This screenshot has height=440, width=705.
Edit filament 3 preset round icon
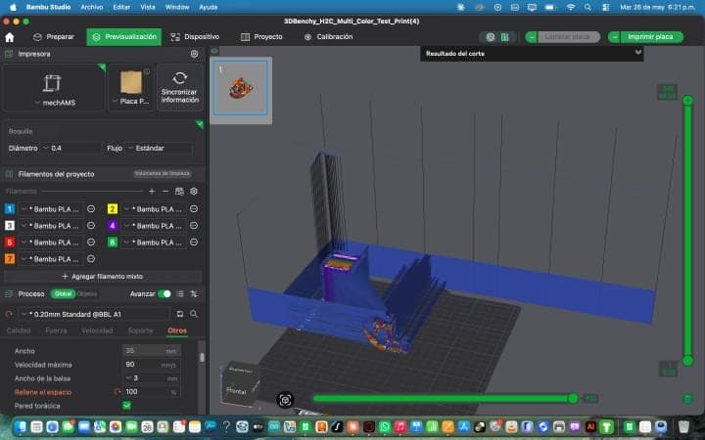click(91, 226)
